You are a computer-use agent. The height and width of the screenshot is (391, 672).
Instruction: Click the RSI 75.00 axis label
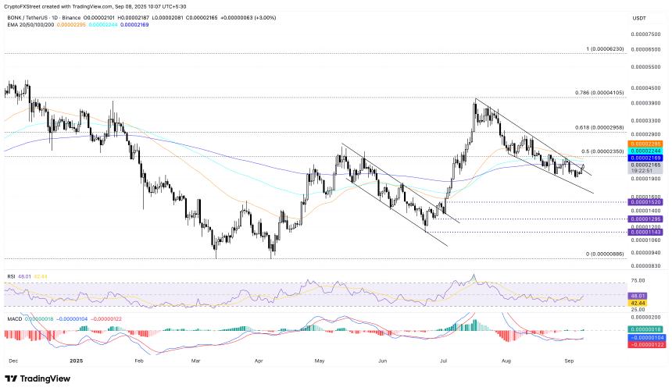point(638,280)
